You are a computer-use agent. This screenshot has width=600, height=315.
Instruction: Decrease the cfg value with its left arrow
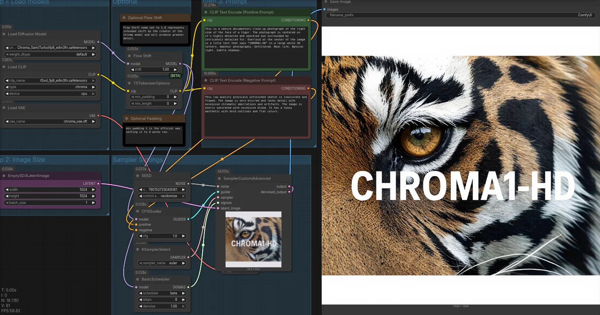pos(140,236)
